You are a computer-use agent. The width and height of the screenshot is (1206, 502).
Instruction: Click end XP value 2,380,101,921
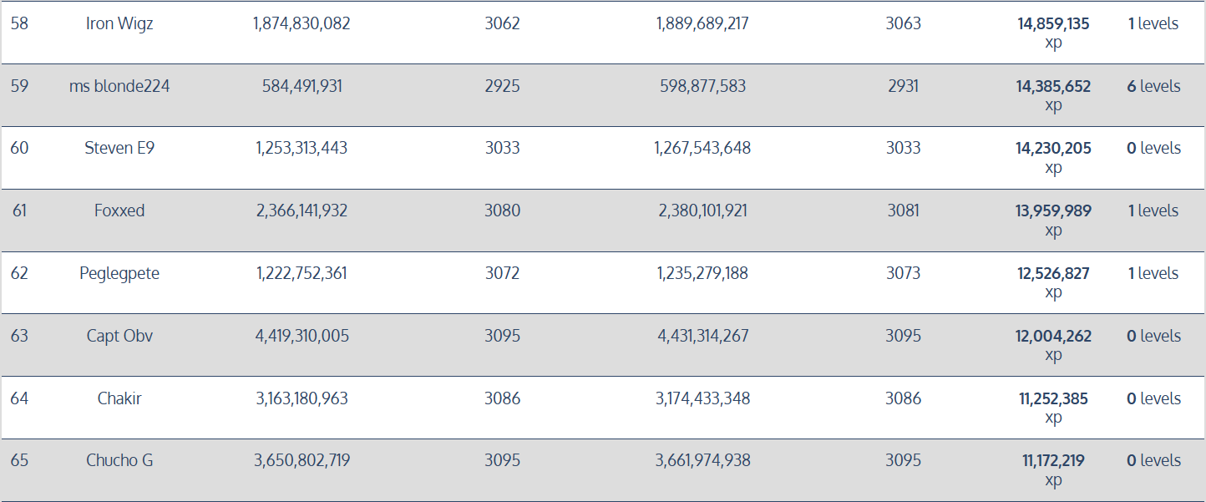point(702,210)
